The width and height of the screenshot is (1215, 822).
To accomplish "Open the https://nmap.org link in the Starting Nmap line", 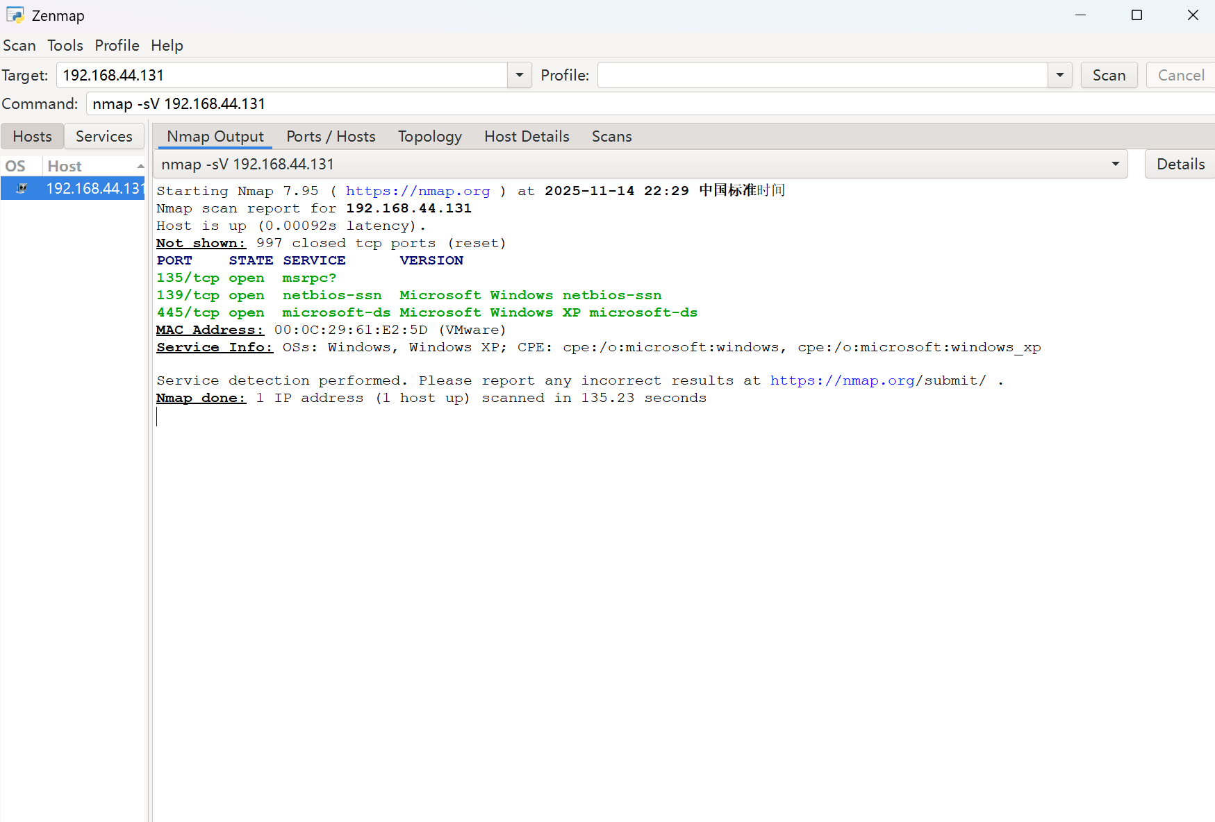I will coord(418,191).
